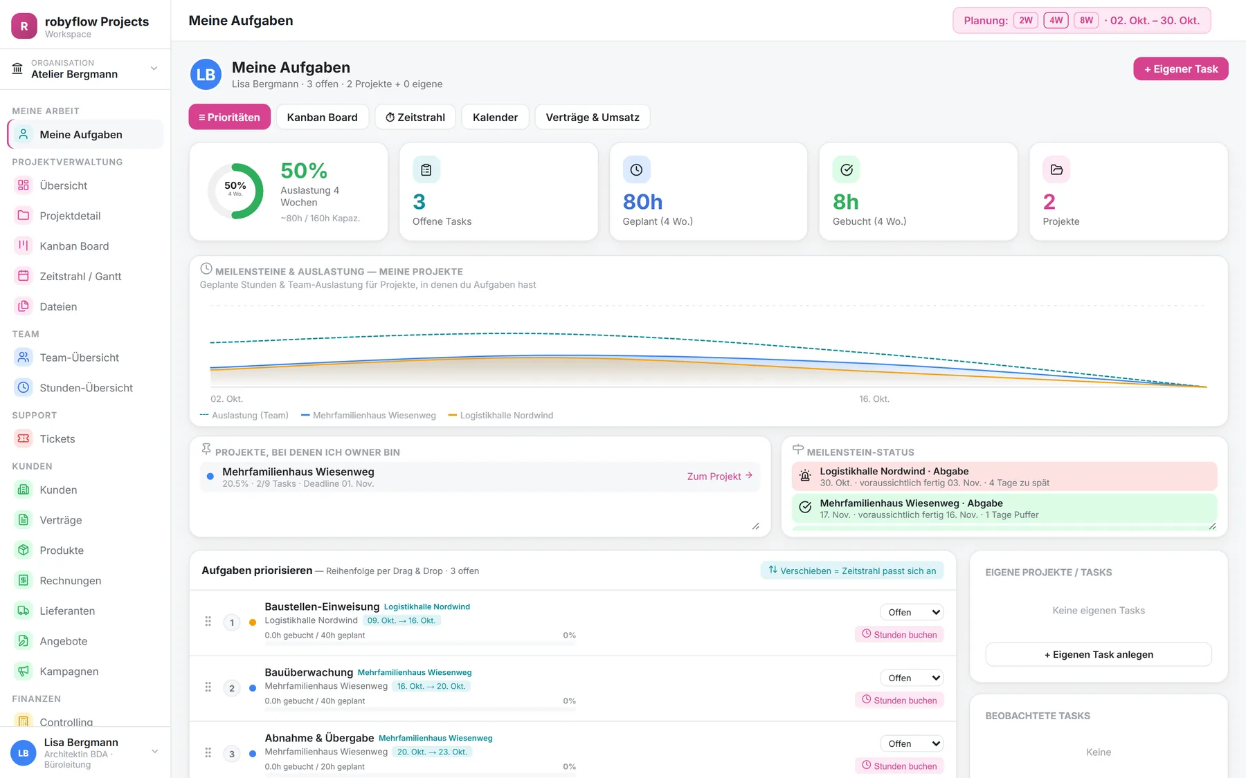Open Übersicht from sidebar icon
Image resolution: width=1246 pixels, height=778 pixels.
click(x=24, y=185)
